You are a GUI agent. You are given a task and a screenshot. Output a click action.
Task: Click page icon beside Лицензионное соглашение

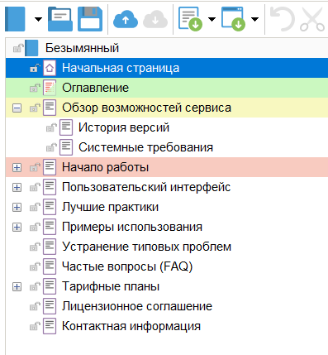click(50, 306)
